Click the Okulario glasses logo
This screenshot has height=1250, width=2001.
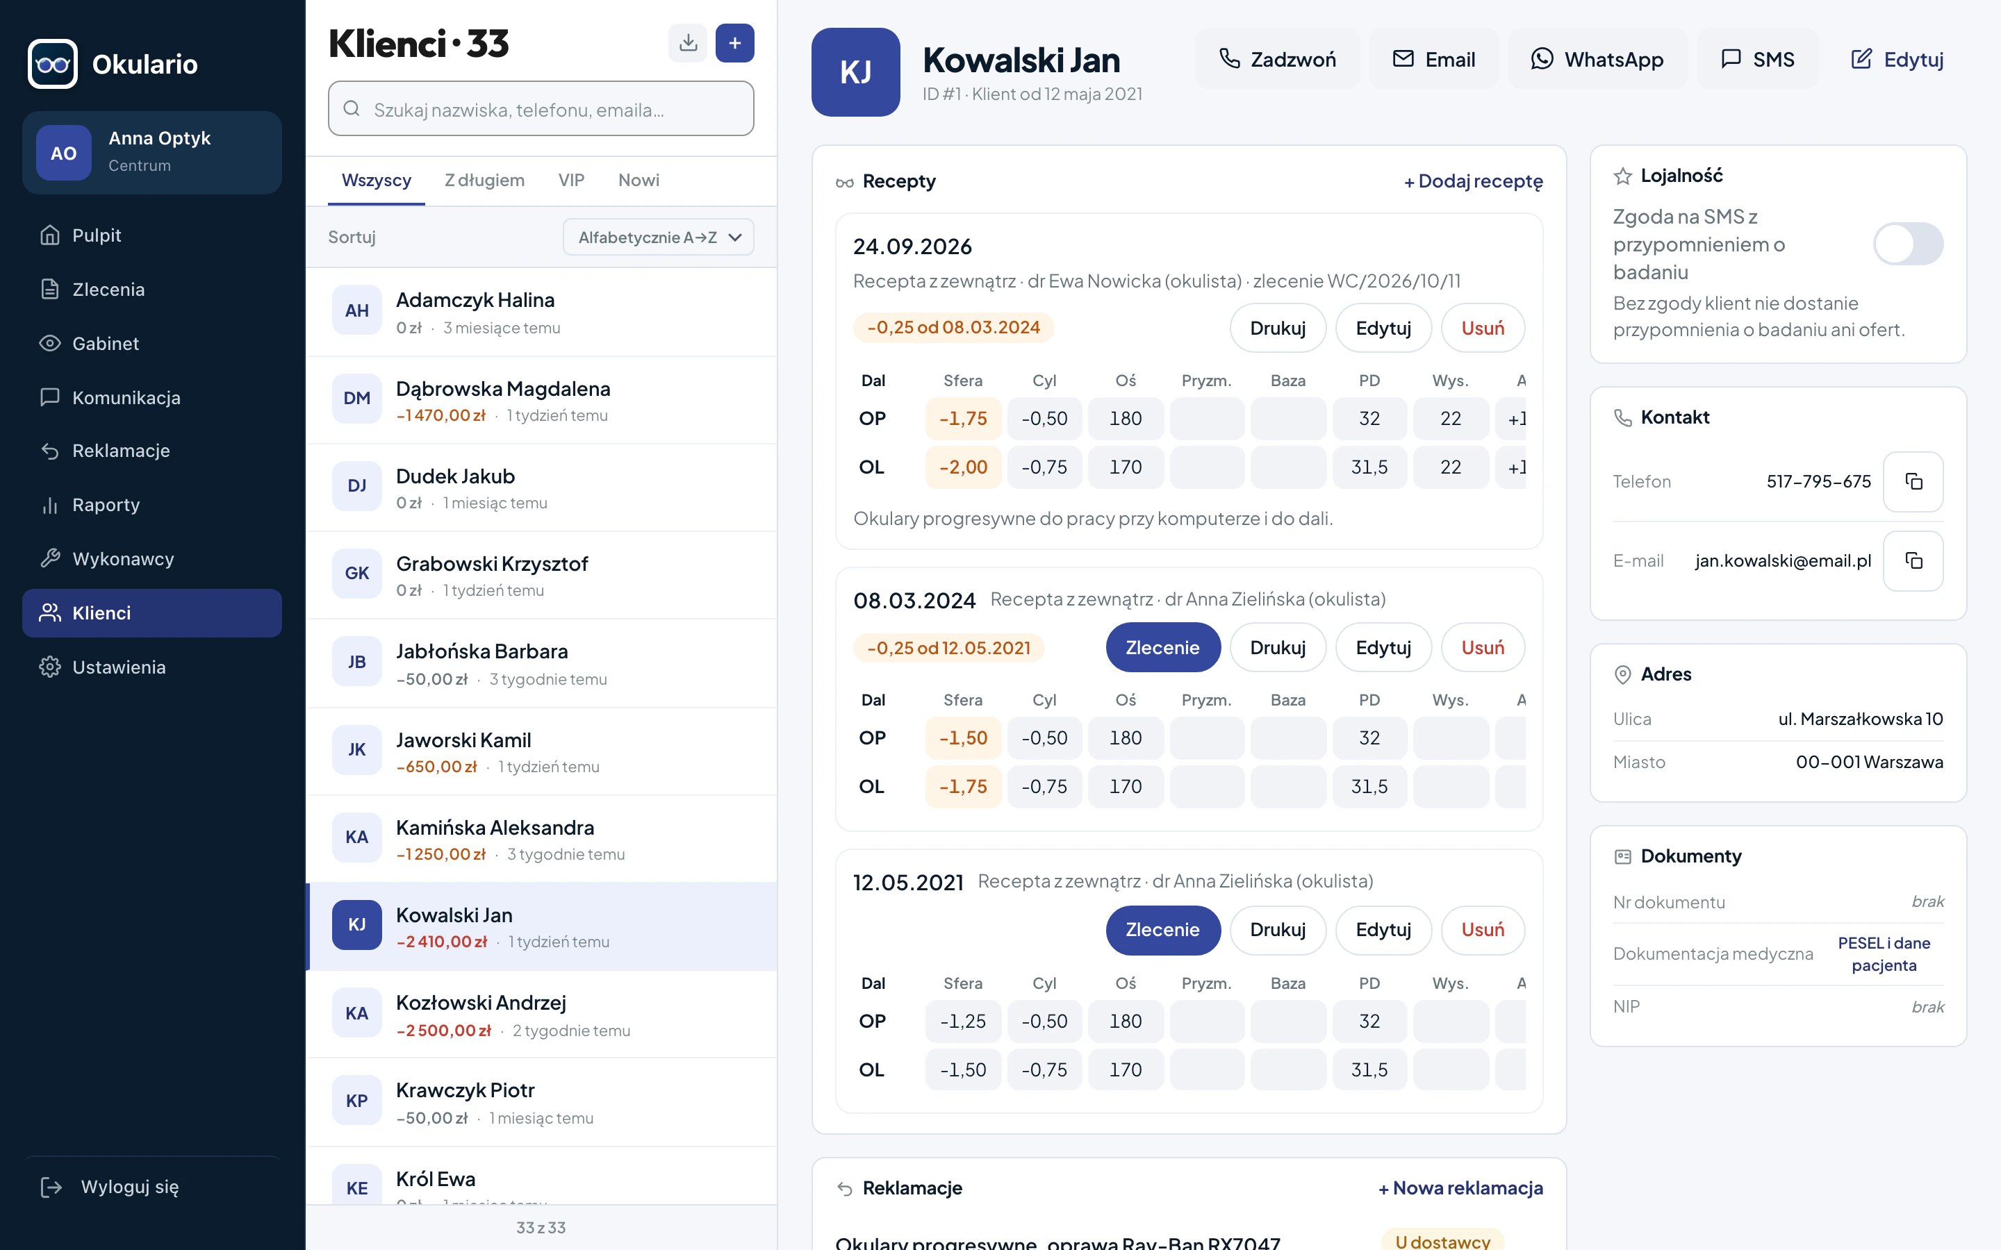pos(53,64)
